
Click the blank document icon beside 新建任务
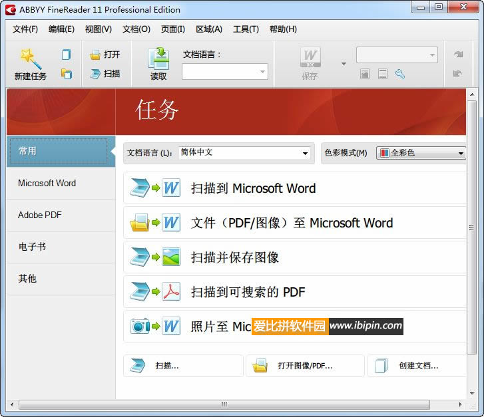tap(66, 55)
